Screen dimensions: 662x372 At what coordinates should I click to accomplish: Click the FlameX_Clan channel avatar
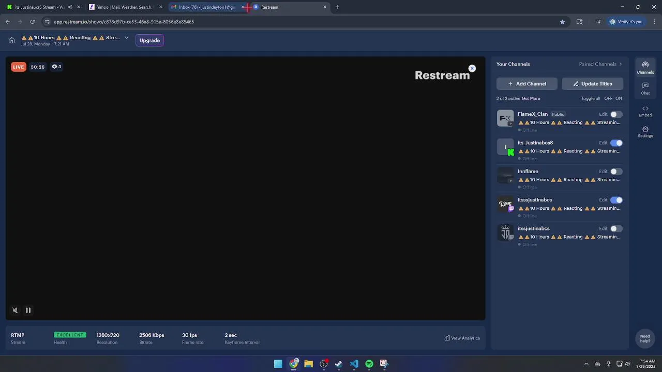505,118
